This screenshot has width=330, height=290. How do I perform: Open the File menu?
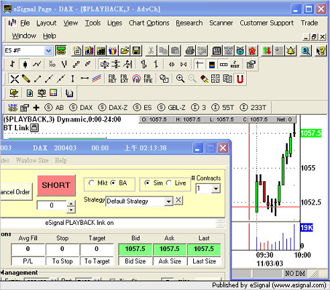(x=25, y=23)
